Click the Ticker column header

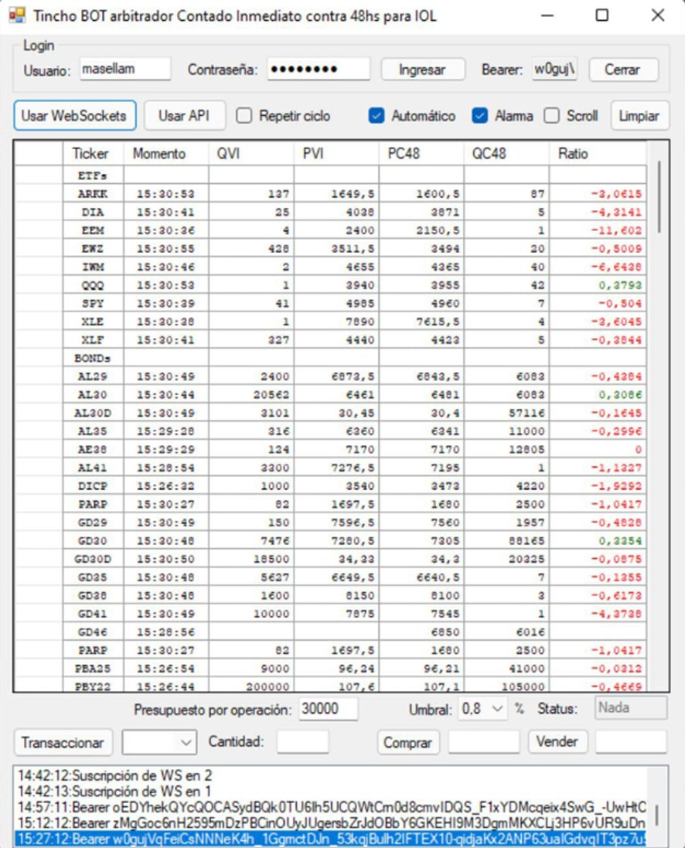click(x=94, y=154)
